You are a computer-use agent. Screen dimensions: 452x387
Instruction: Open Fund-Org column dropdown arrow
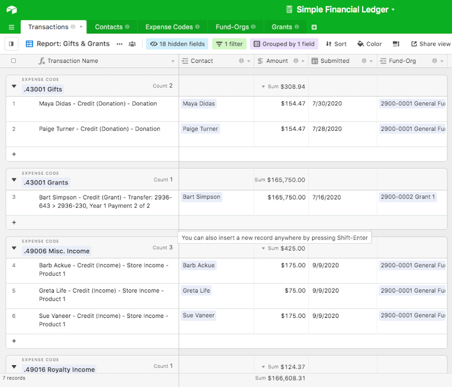(442, 61)
